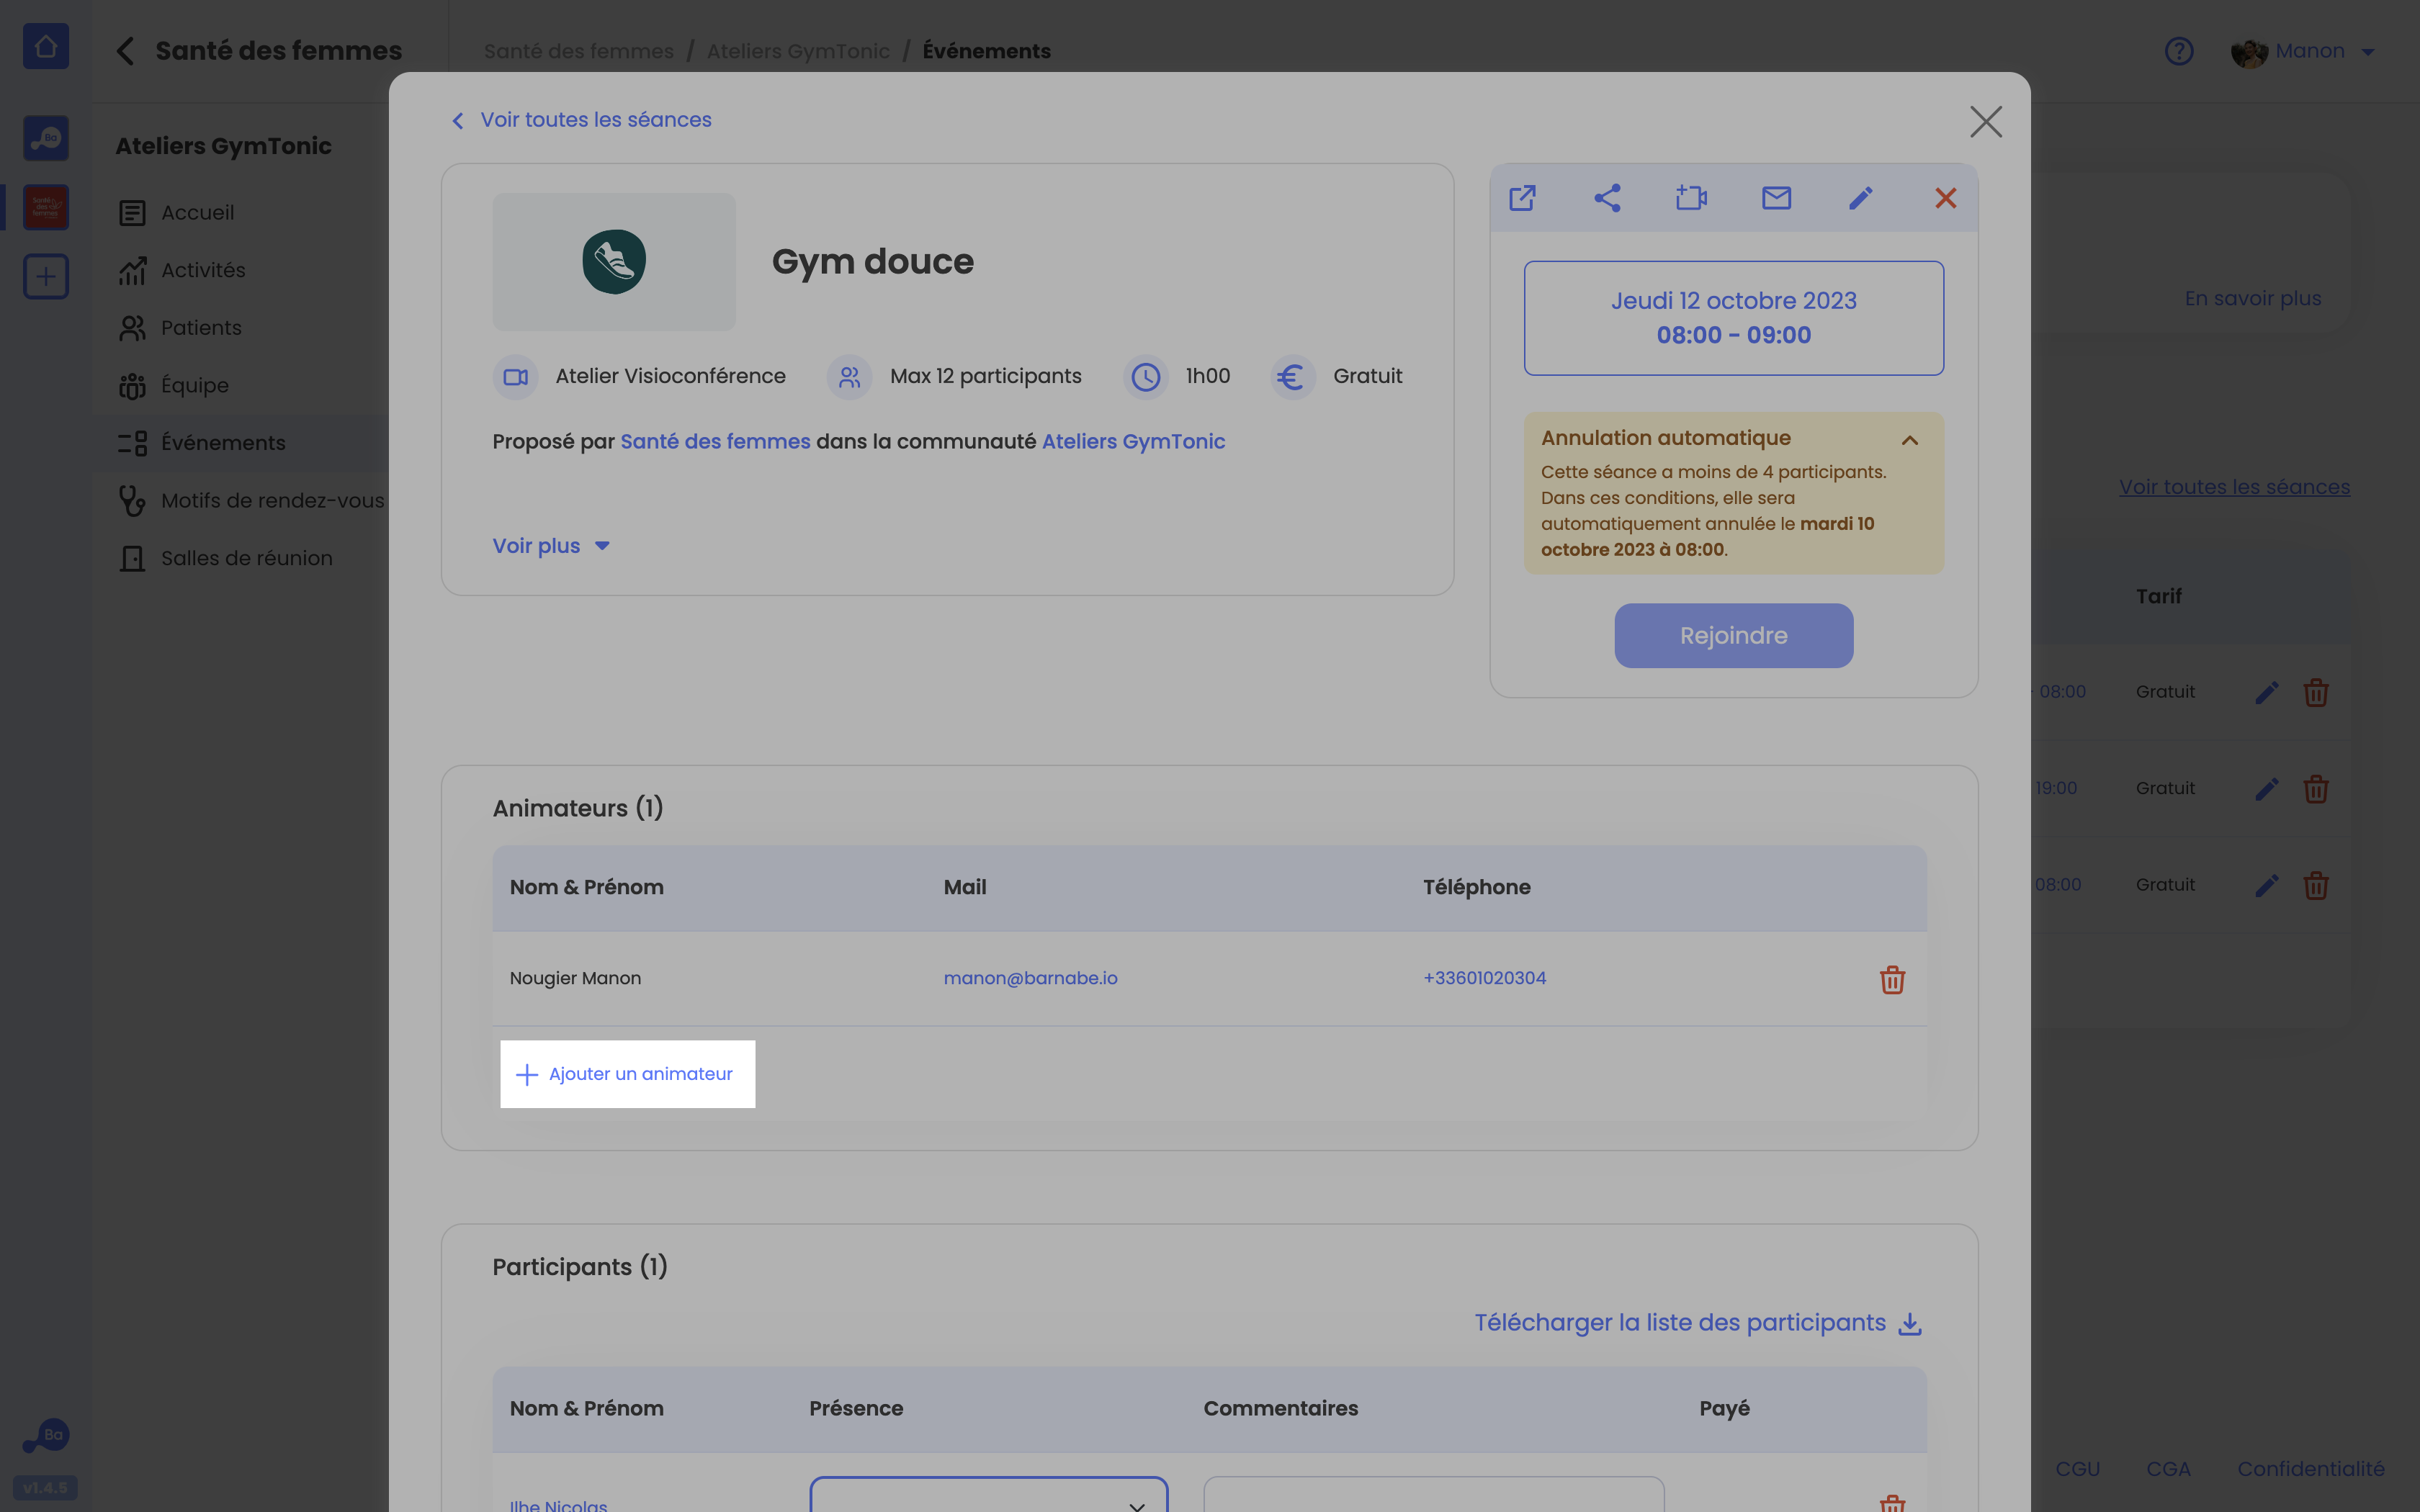Edit the first session row with pencil
This screenshot has height=1512, width=2420.
pyautogui.click(x=2267, y=692)
